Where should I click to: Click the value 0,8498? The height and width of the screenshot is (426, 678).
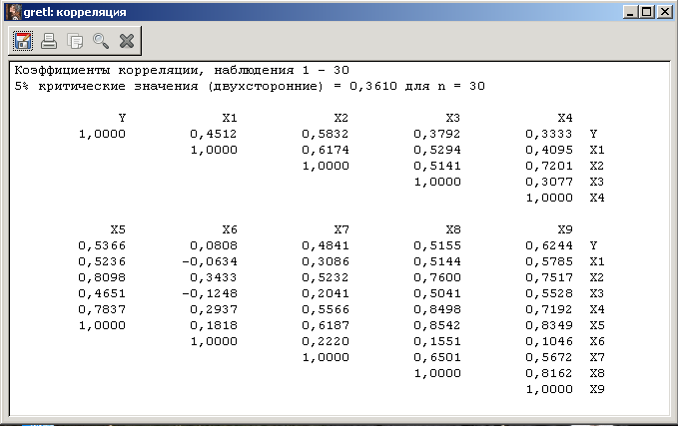(437, 309)
